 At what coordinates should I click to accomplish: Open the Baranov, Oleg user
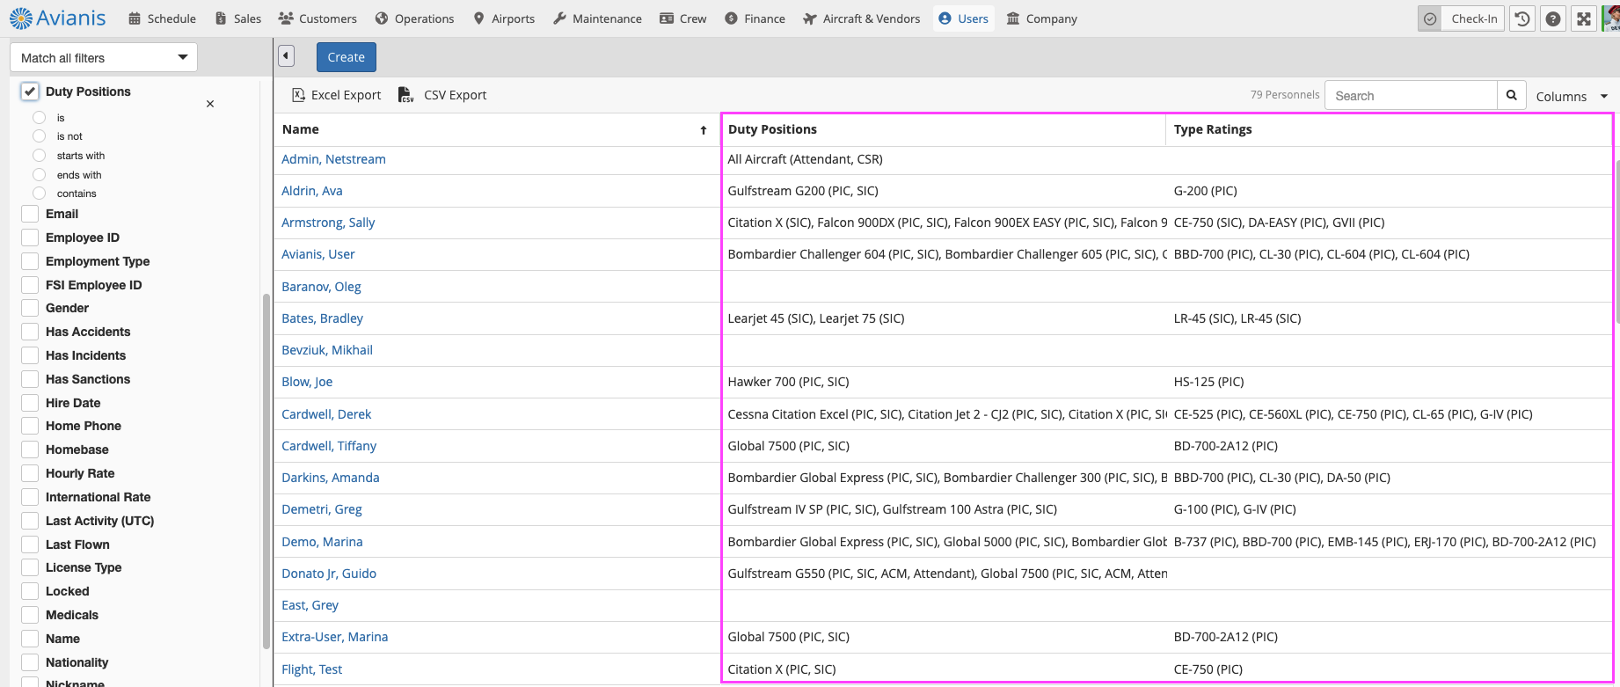321,287
